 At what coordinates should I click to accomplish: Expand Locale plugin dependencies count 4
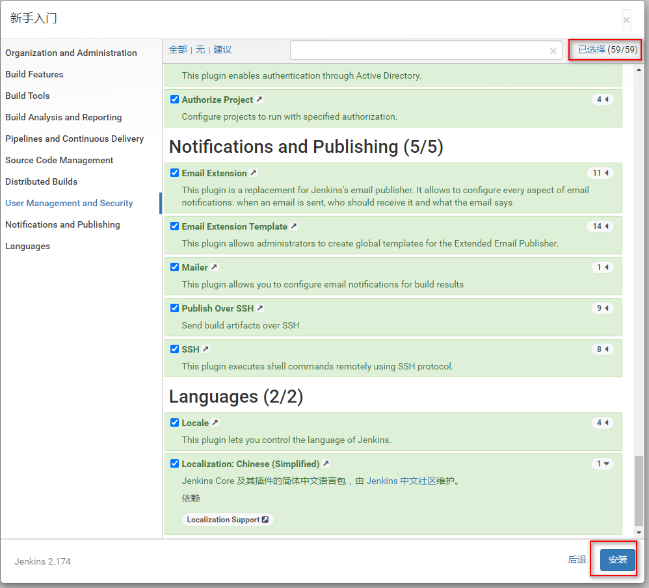[602, 423]
